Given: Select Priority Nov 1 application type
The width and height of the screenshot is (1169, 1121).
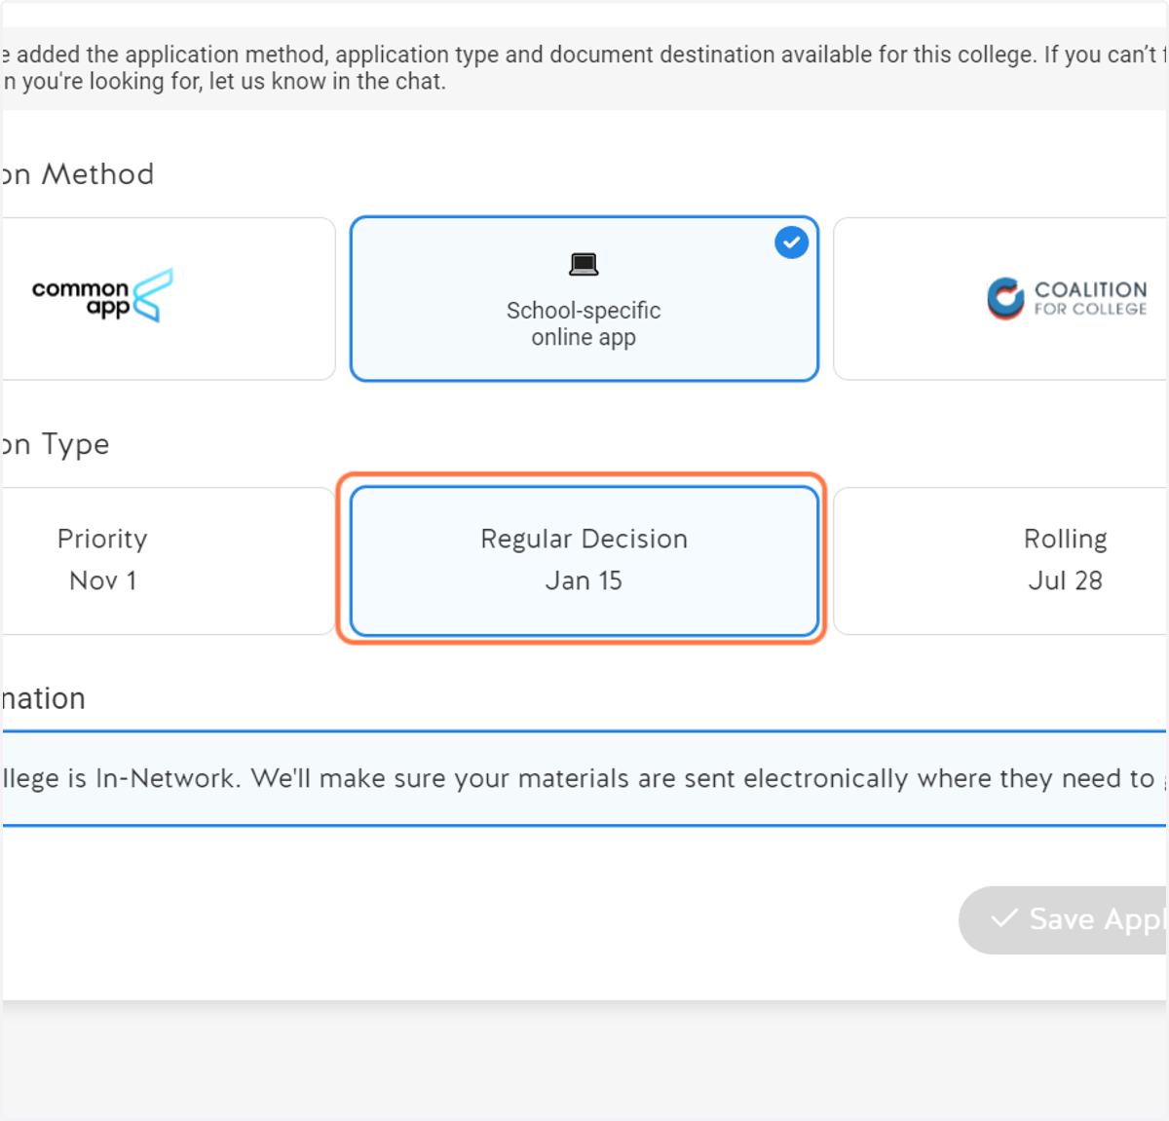Looking at the screenshot, I should click(x=168, y=560).
